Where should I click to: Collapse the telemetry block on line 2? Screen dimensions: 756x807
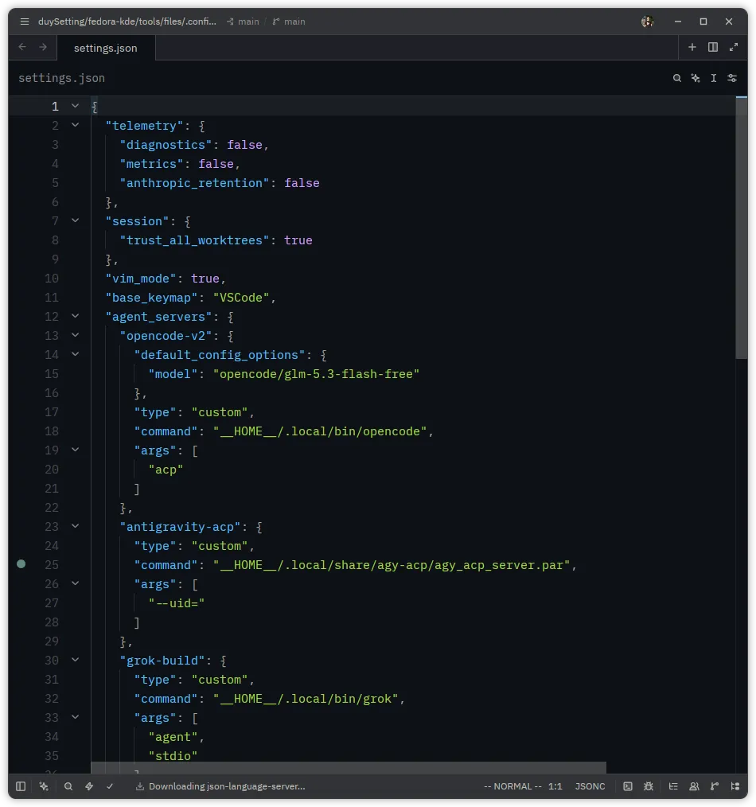click(x=75, y=125)
